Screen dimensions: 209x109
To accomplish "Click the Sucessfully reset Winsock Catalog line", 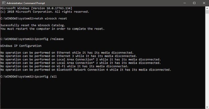I will click(x=33, y=25).
